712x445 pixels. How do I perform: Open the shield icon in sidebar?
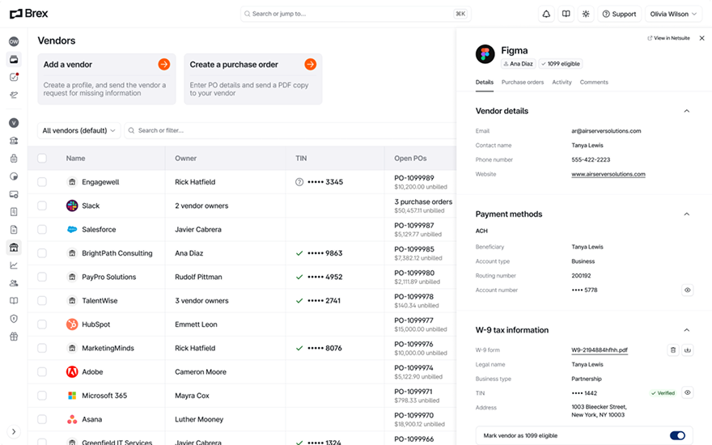point(14,319)
